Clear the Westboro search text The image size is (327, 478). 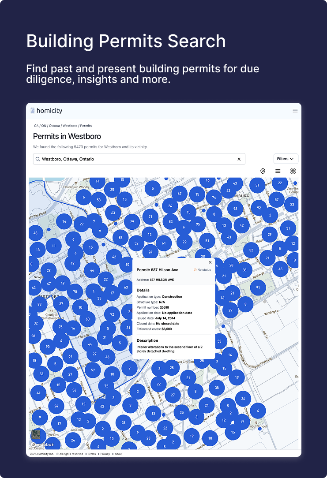[239, 159]
